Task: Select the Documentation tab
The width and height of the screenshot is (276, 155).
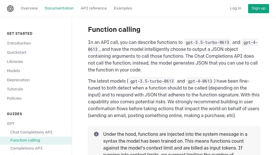Action: point(59,8)
